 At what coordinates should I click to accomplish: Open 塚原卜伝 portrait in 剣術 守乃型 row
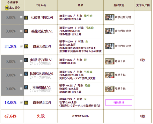click(110, 61)
